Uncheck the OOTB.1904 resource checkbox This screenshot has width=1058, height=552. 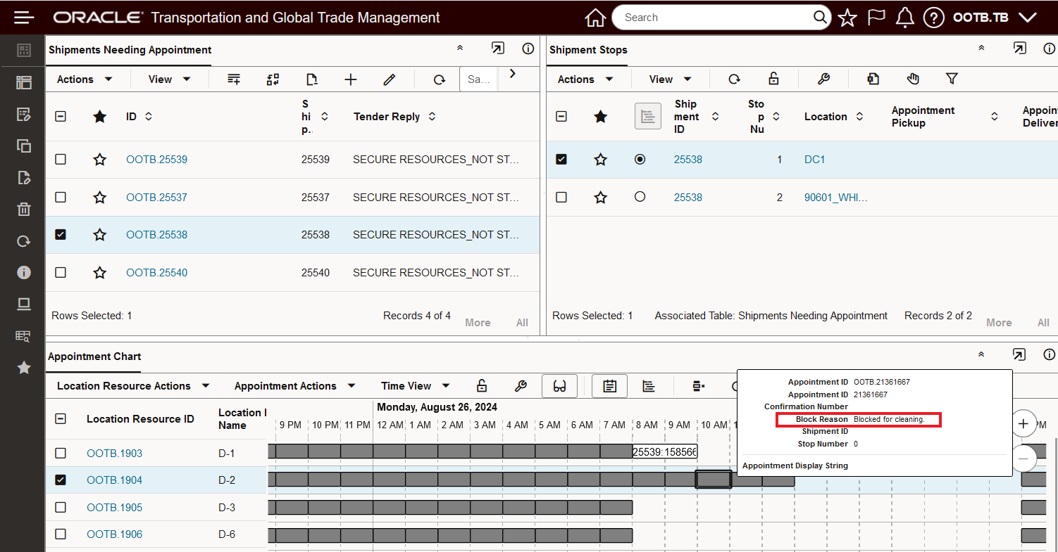(x=61, y=480)
